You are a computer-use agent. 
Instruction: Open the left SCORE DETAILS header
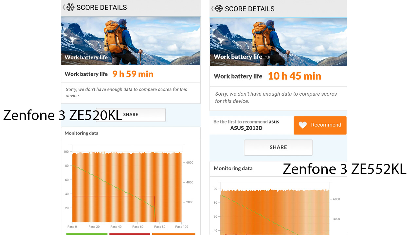coord(101,7)
